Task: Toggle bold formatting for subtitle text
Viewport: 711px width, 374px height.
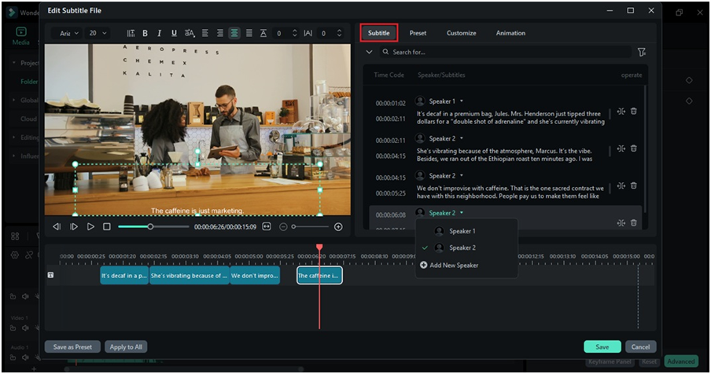Action: (x=145, y=33)
